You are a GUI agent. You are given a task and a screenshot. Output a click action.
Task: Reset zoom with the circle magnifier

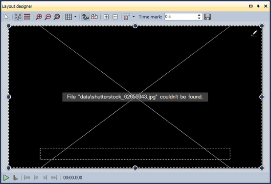click(57, 17)
